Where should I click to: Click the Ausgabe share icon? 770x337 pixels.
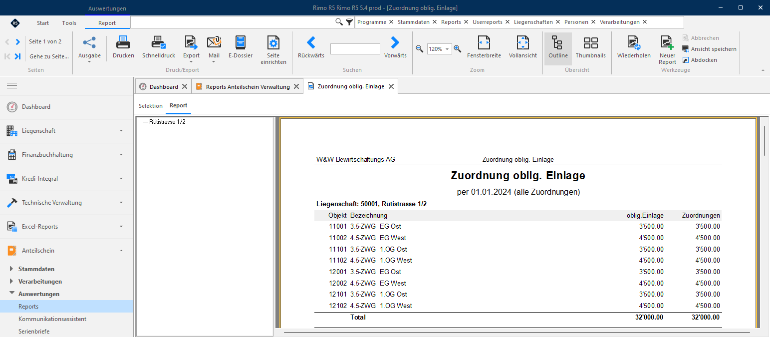tap(89, 43)
